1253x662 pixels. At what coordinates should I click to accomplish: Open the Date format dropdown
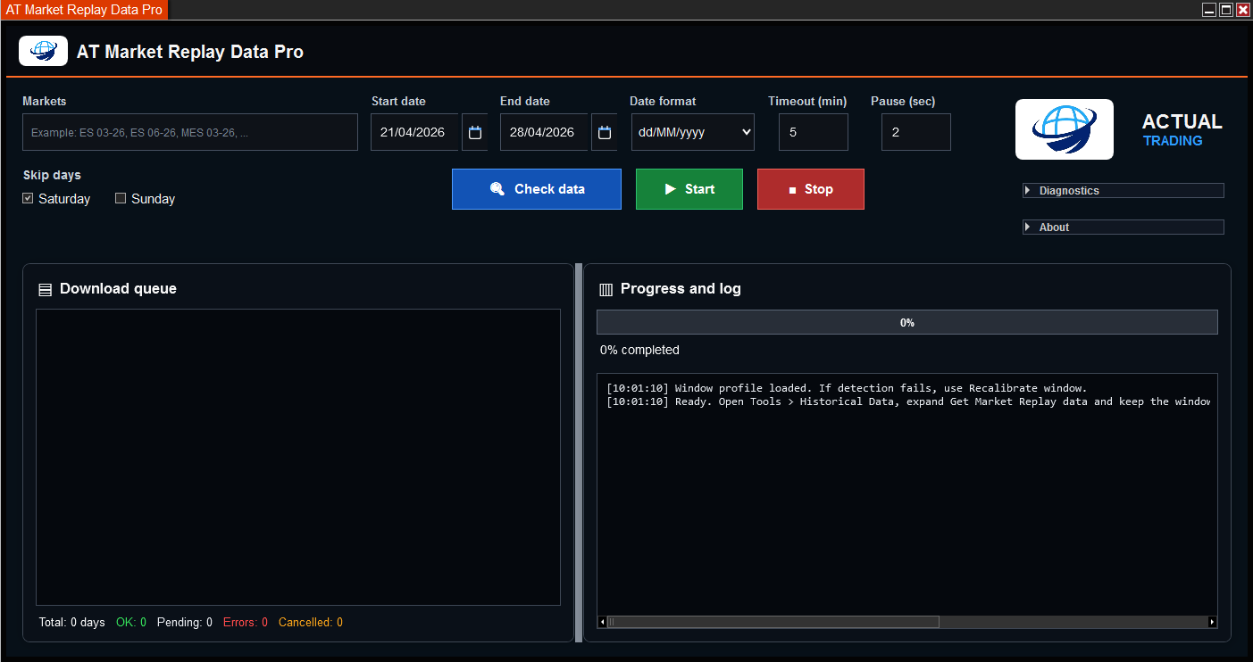(693, 132)
